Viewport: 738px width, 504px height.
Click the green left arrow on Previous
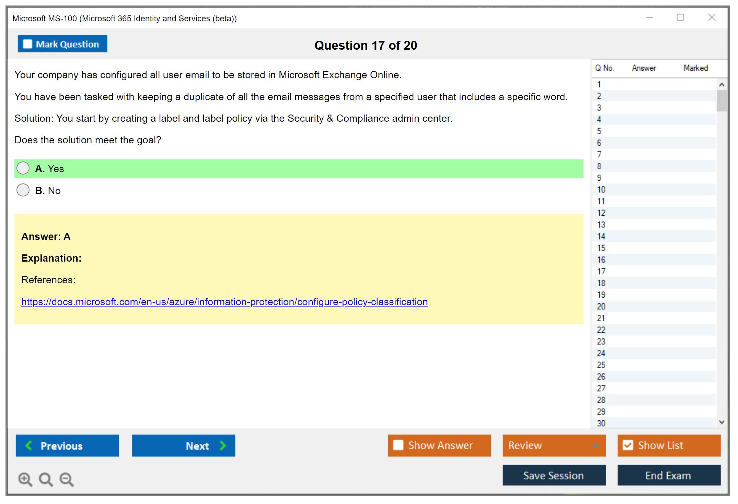point(29,445)
